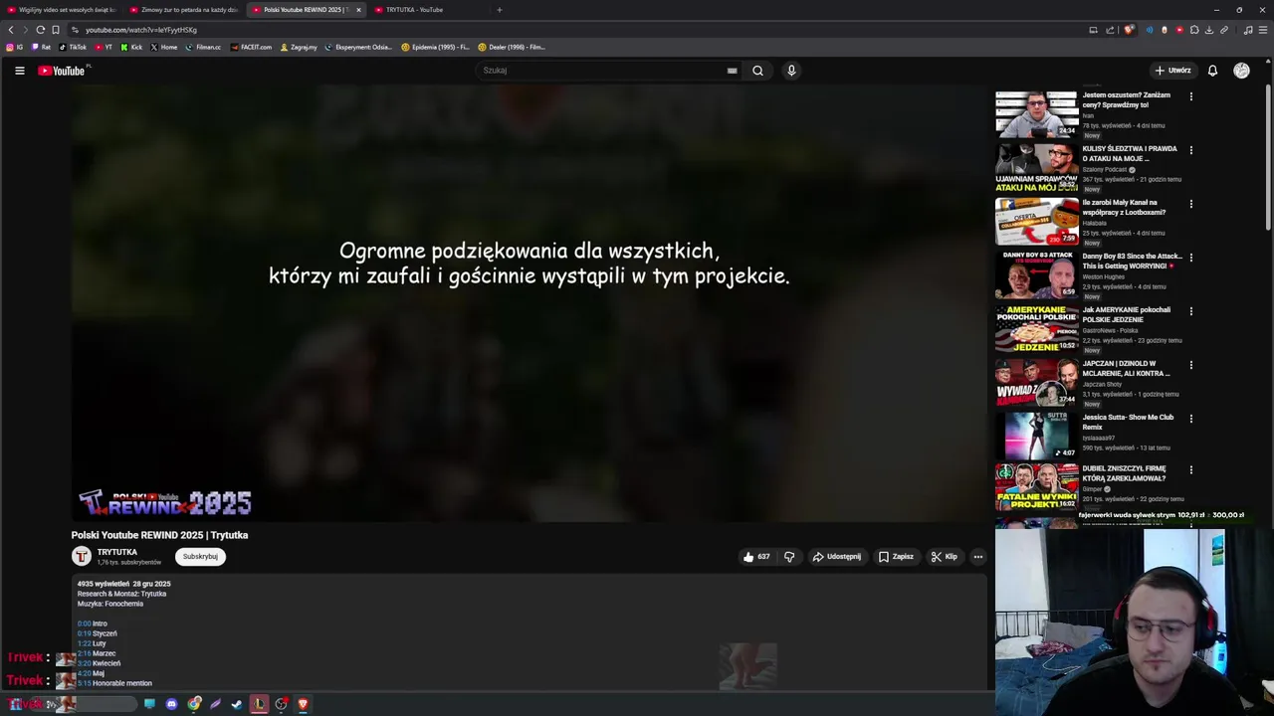
Task: Click the search magnifier button
Action: coord(757,71)
